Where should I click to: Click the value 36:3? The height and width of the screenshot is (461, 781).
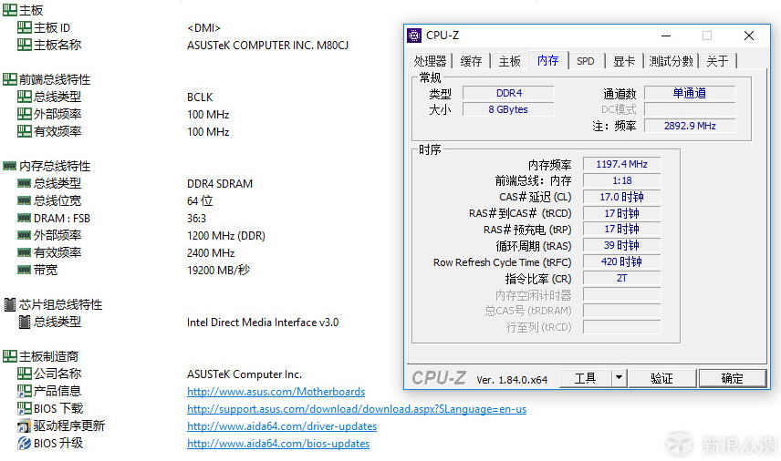[196, 219]
